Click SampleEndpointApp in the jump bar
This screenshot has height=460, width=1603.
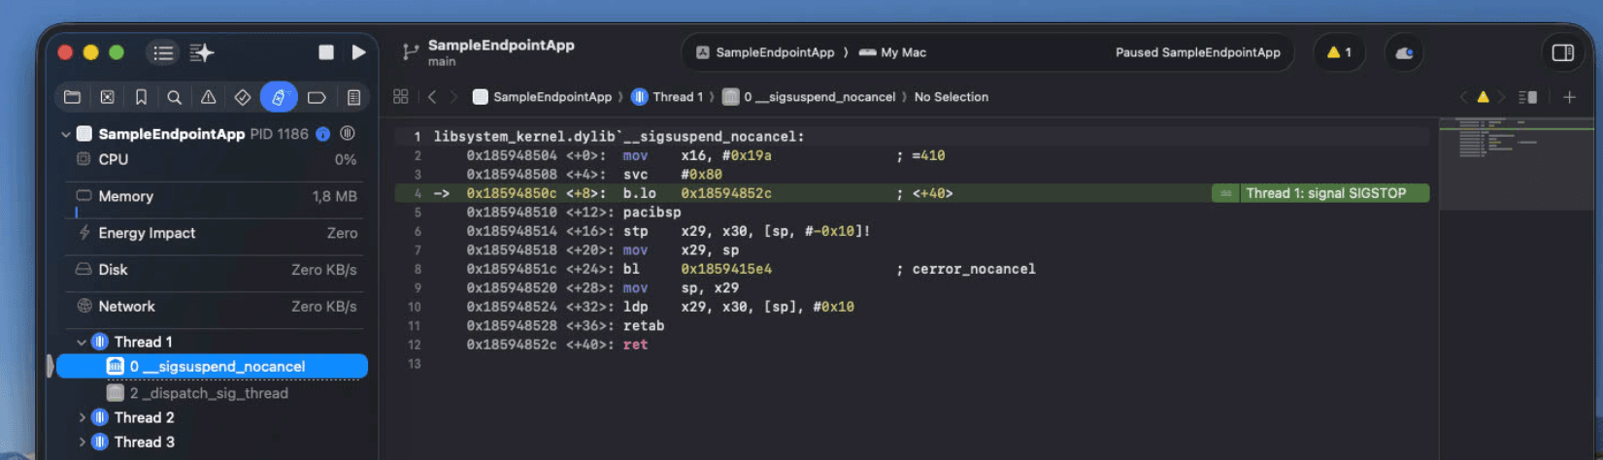543,97
